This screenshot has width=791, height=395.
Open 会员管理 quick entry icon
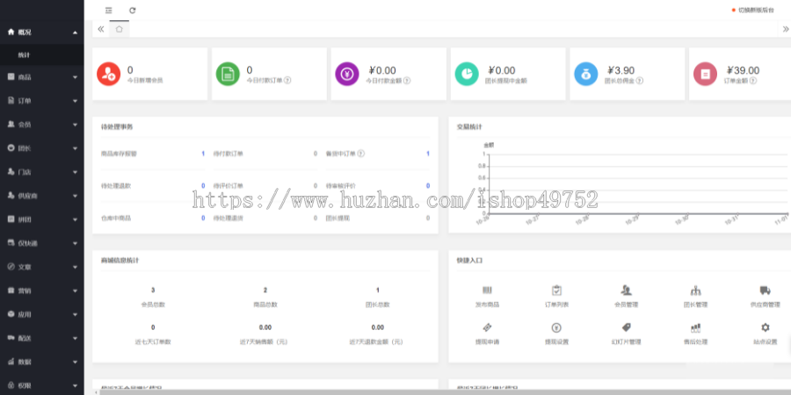click(626, 291)
